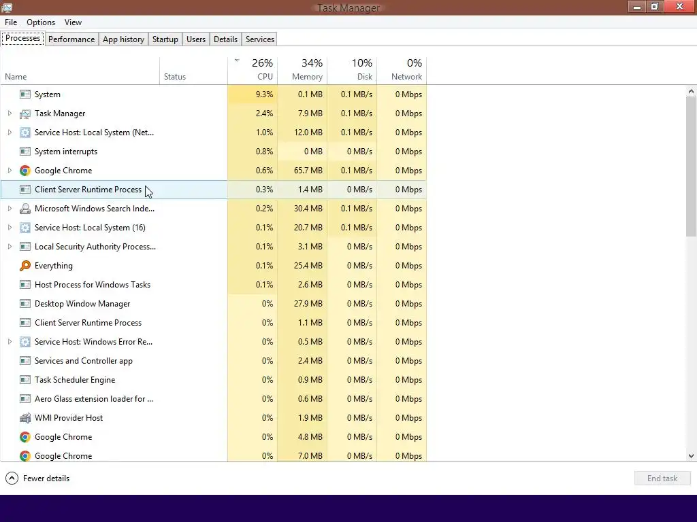Click the Desktop Window Manager icon
The height and width of the screenshot is (522, 697).
coord(25,304)
